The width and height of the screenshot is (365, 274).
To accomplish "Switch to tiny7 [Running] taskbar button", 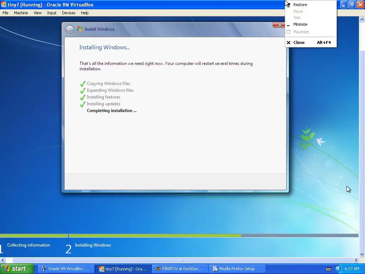I will [x=123, y=269].
